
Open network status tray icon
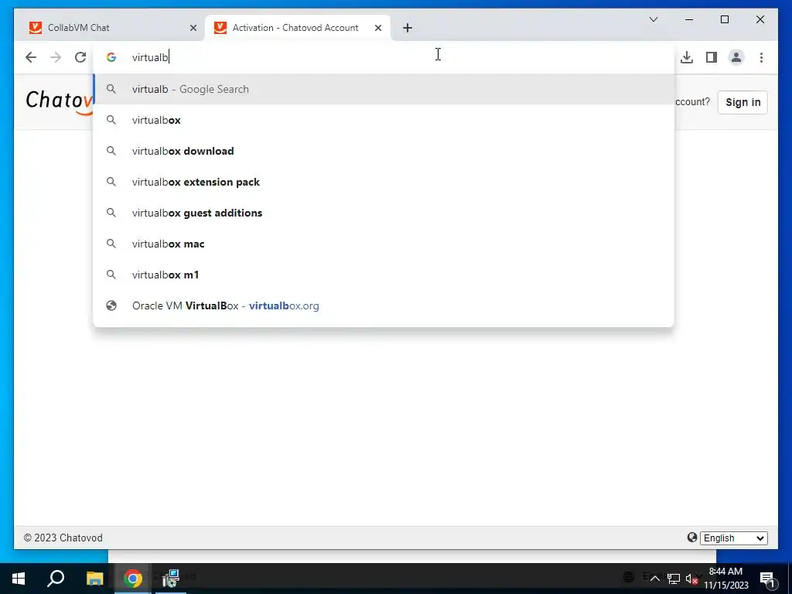674,579
